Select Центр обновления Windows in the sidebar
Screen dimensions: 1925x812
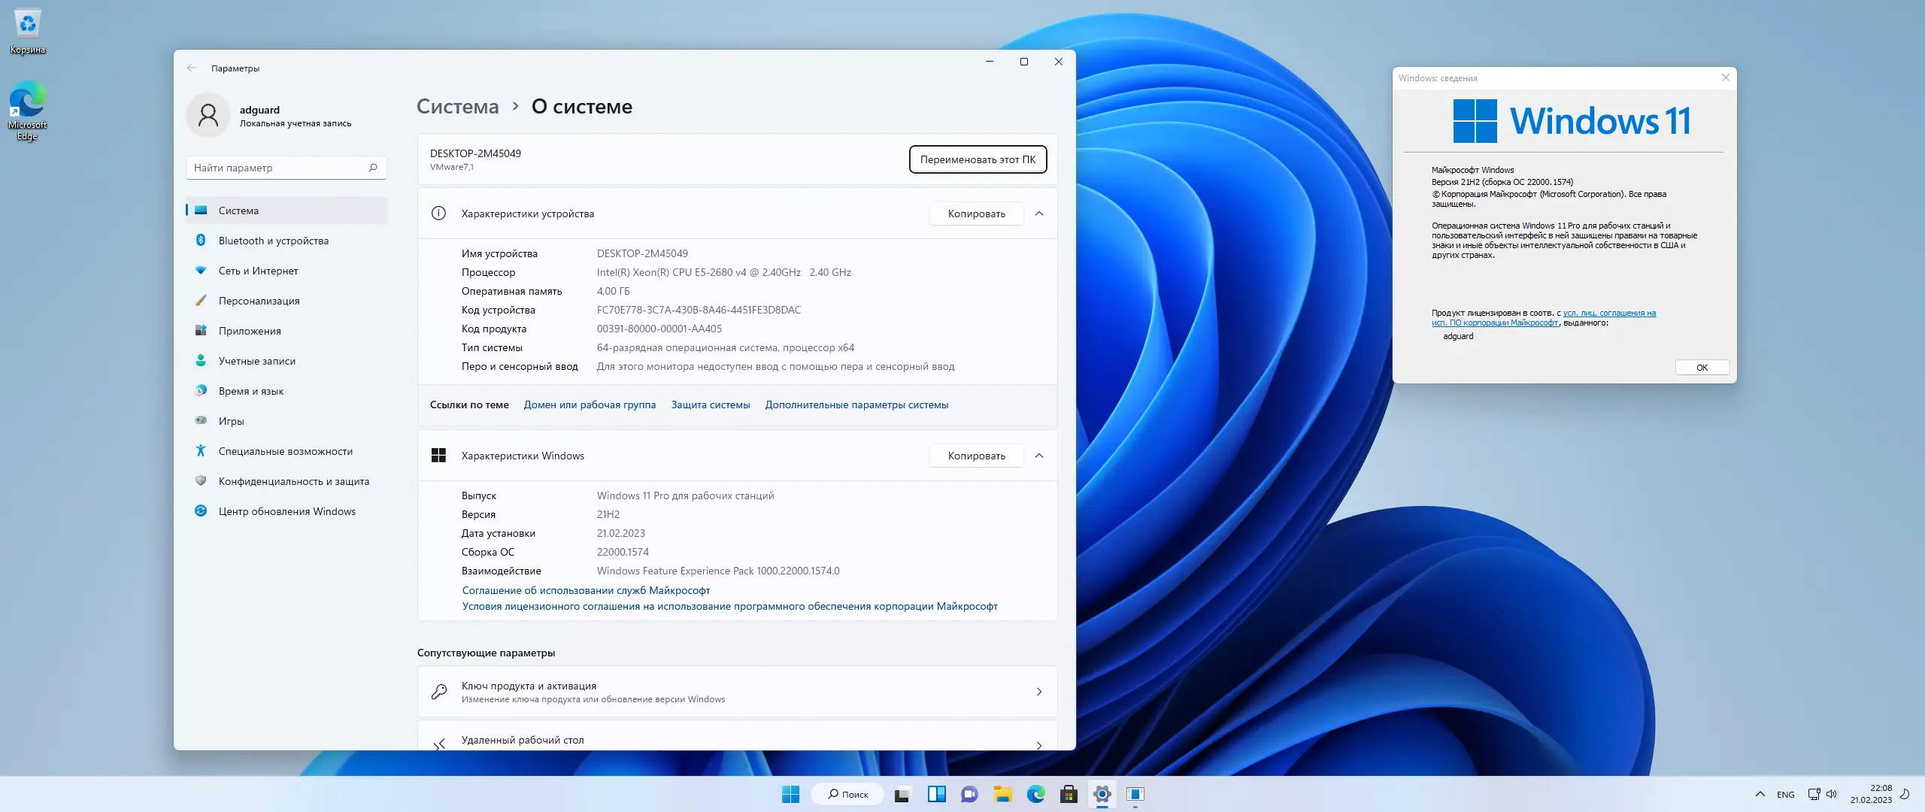[286, 511]
